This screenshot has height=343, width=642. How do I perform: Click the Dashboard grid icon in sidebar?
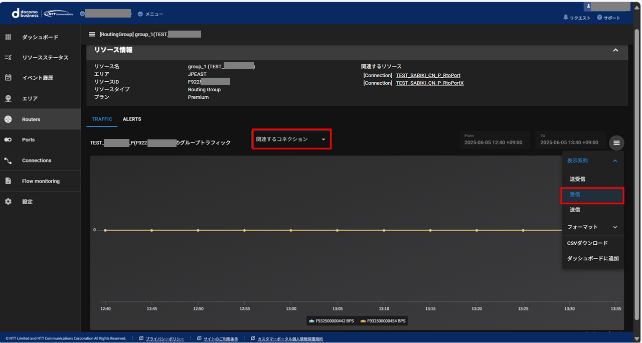pos(8,37)
